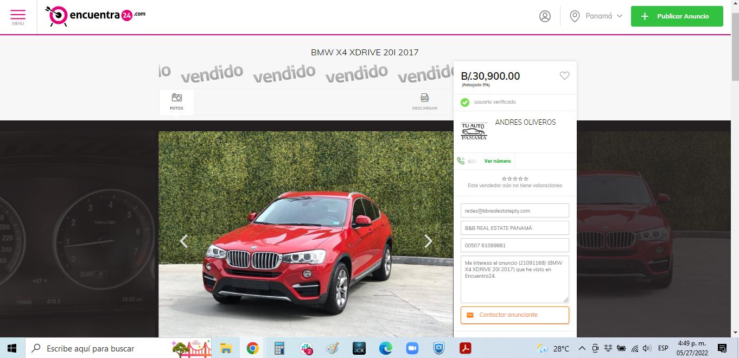Click the battery tray icon
Viewport: 739px width, 358px height.
click(x=621, y=348)
